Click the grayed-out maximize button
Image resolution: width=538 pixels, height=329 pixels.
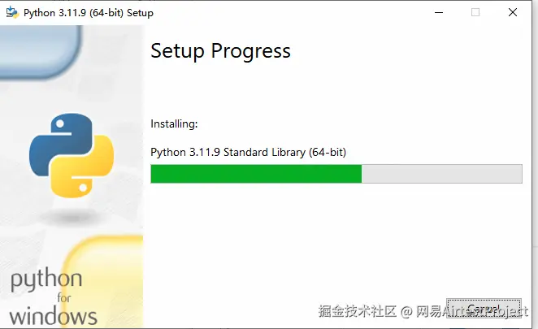click(475, 13)
